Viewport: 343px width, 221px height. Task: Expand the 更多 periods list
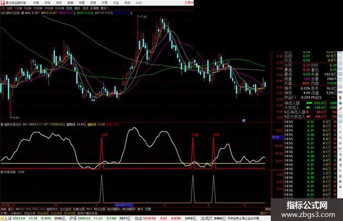click(x=105, y=8)
